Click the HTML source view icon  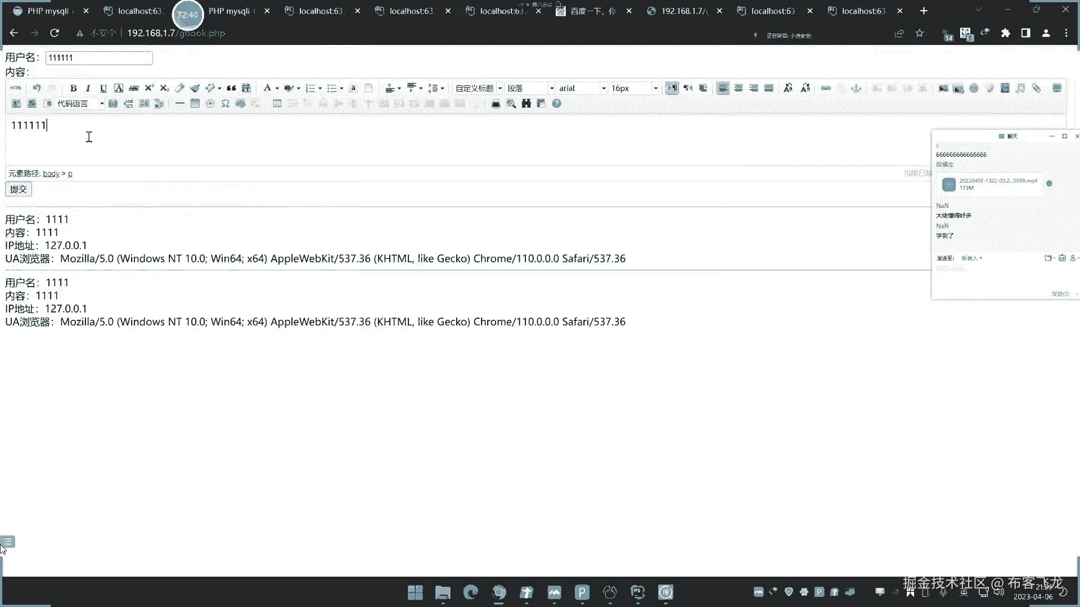[16, 88]
